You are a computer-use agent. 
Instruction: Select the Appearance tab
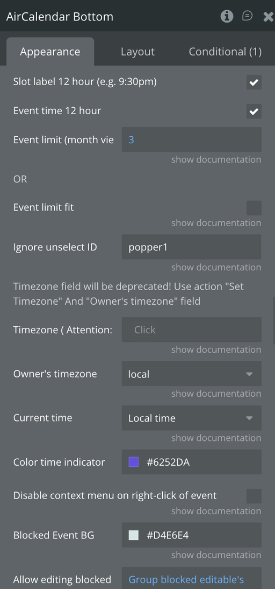tap(50, 52)
